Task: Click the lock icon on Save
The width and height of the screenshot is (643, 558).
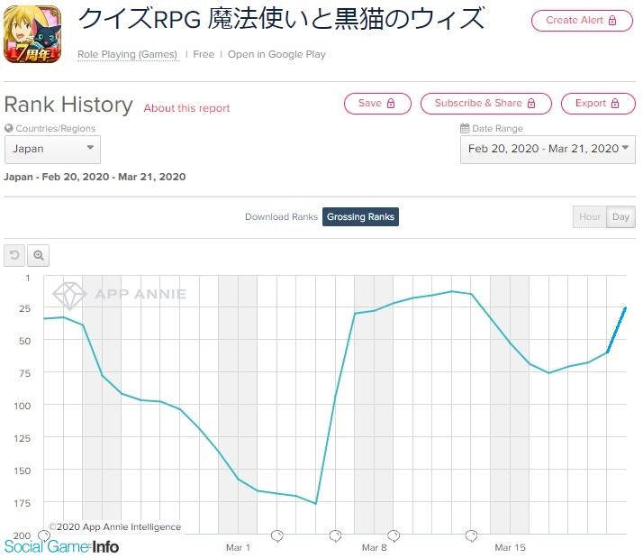Action: tap(391, 103)
